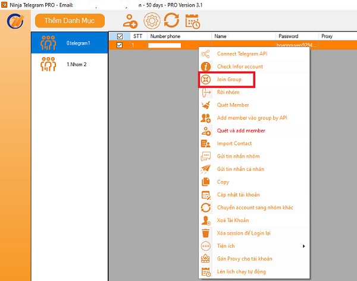Click the Quét và add member icon

(x=206, y=131)
